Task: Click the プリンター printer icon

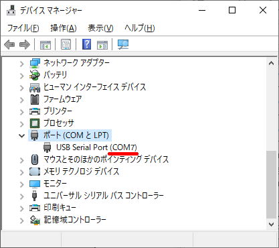Action: (35, 111)
